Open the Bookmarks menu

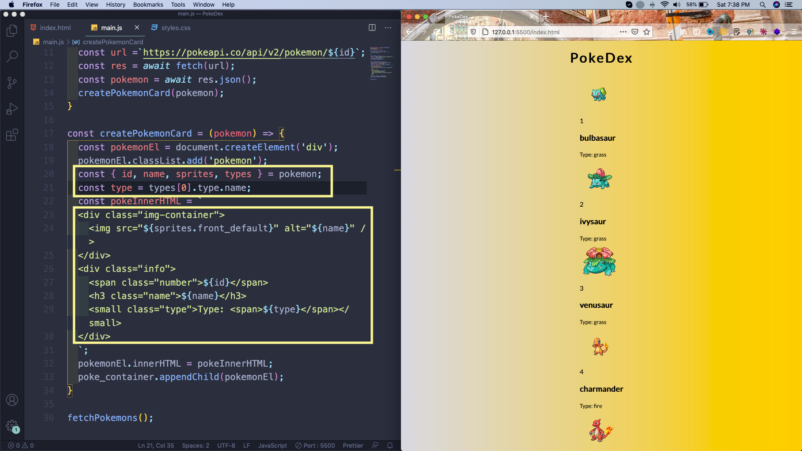148,5
